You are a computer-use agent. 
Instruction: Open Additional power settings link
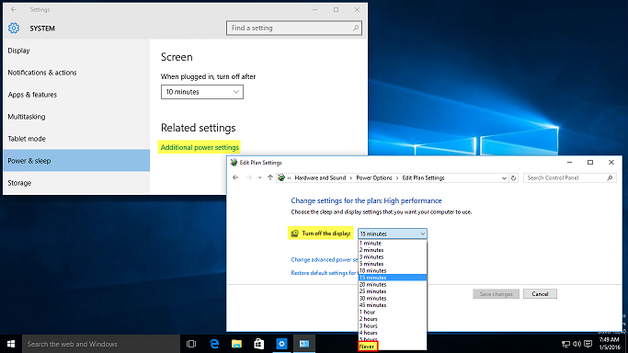point(200,147)
